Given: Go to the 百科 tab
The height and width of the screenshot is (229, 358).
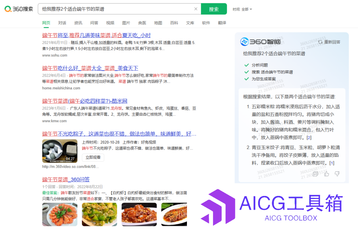Looking at the screenshot, I should 174,23.
